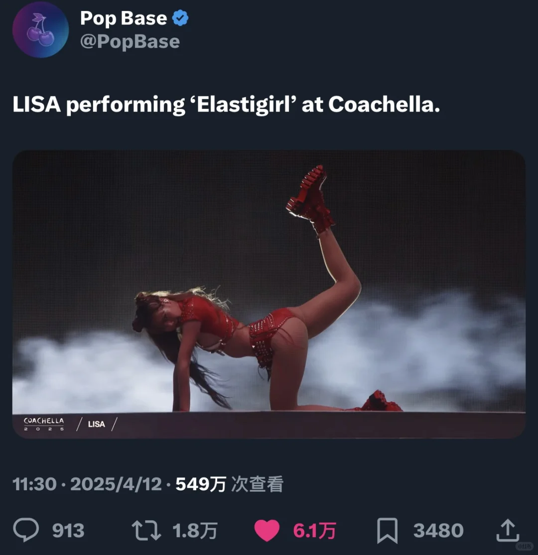Click the 3480 bookmarks count
Image resolution: width=538 pixels, height=555 pixels.
pyautogui.click(x=438, y=531)
